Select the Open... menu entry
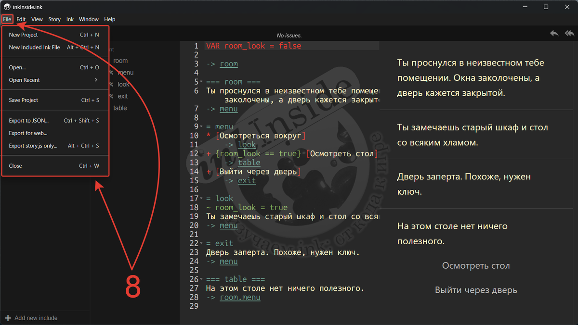578x325 pixels. click(x=55, y=67)
